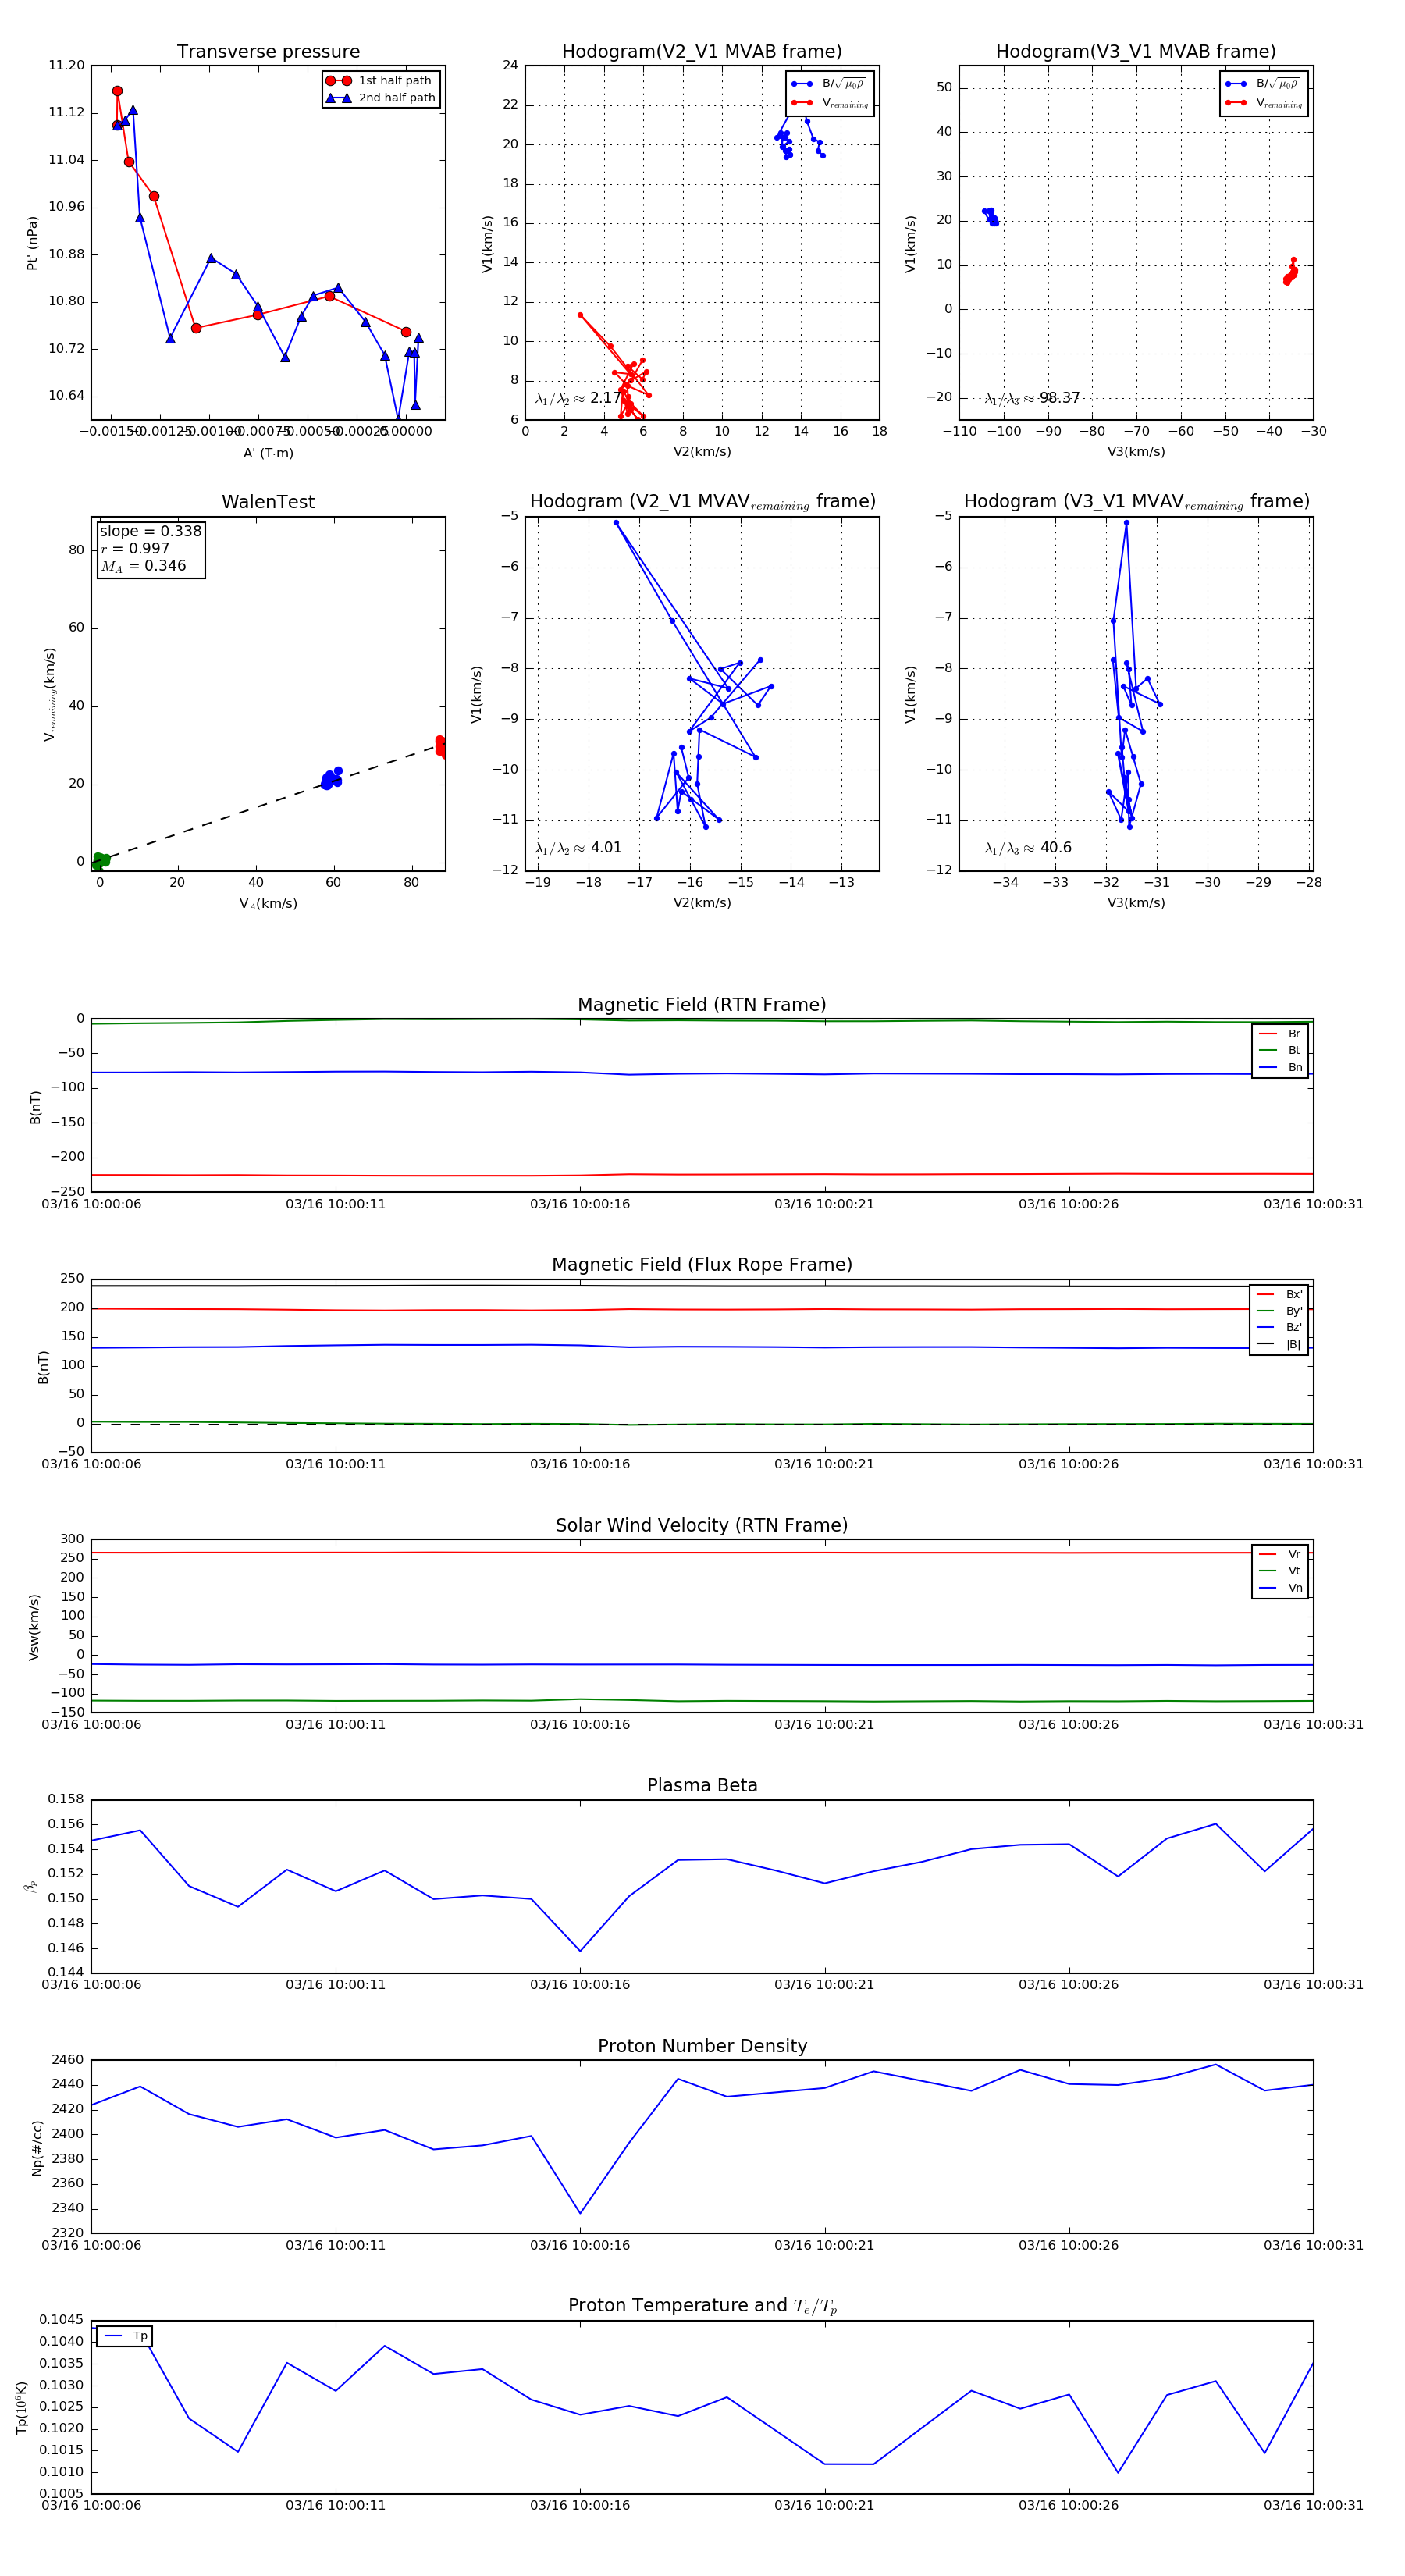The height and width of the screenshot is (2576, 1405).
Task: Click the "V_remaining(km/s)" y-axis label of WalenTest
Action: click(x=50, y=694)
